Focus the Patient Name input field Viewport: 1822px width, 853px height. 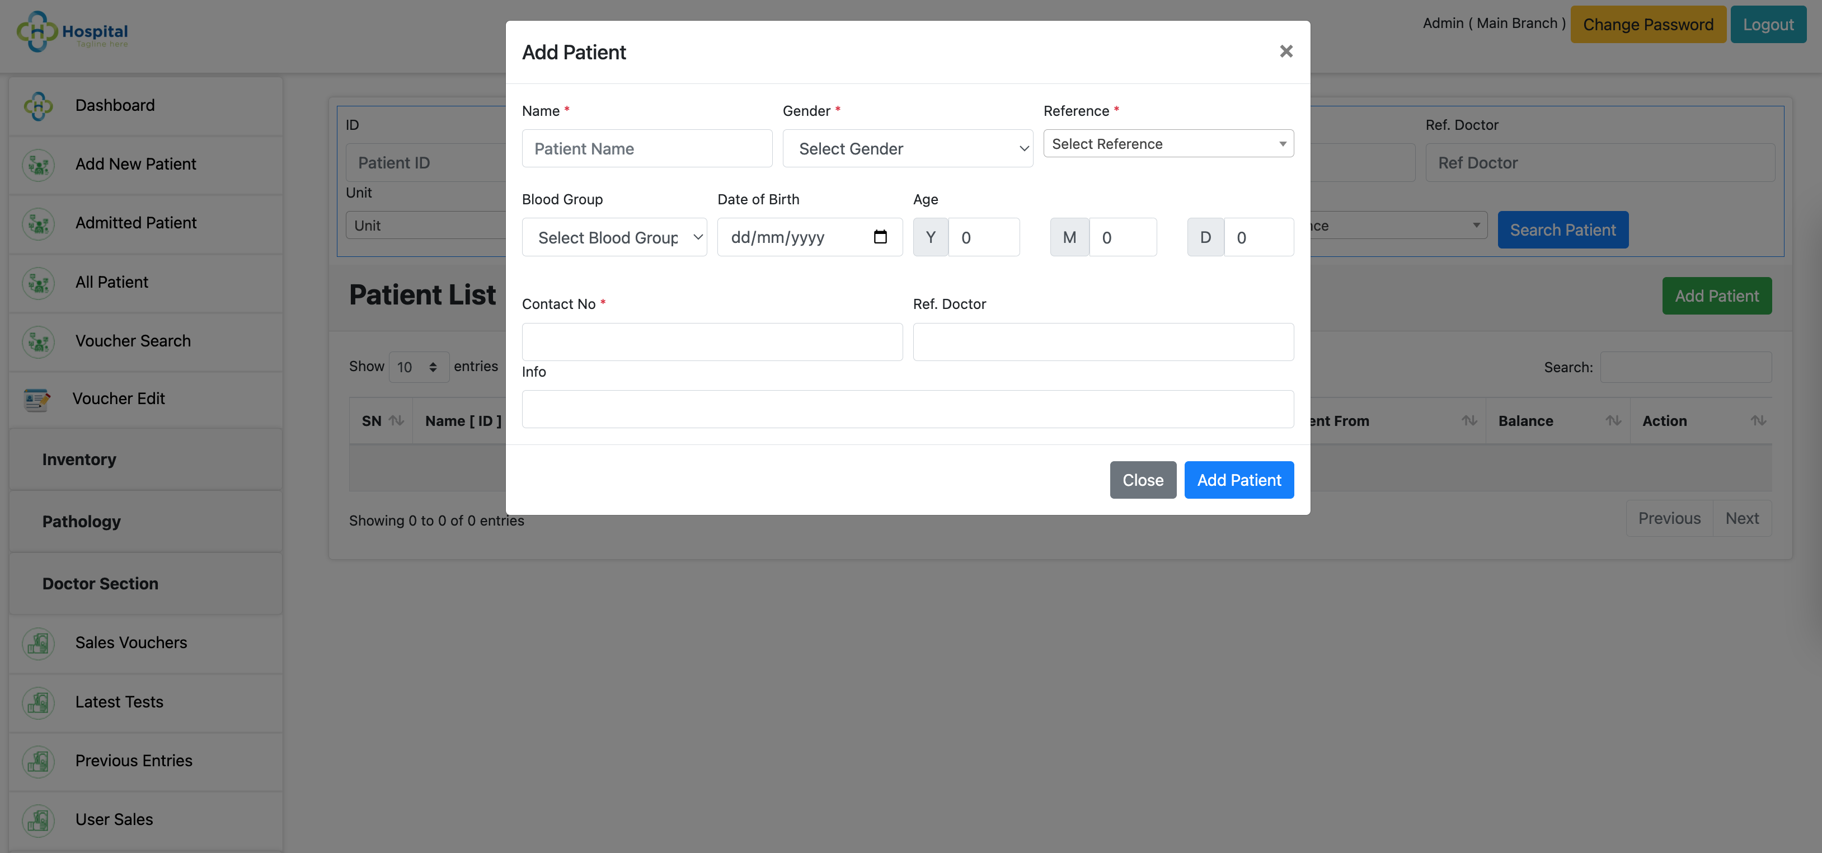646,148
